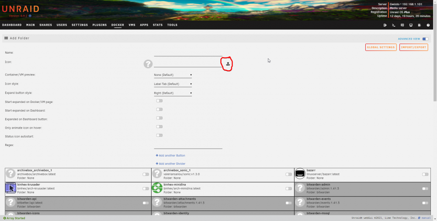Click the Array Started status icon
Image resolution: width=437 pixels, height=221 pixels.
[x=4, y=218]
